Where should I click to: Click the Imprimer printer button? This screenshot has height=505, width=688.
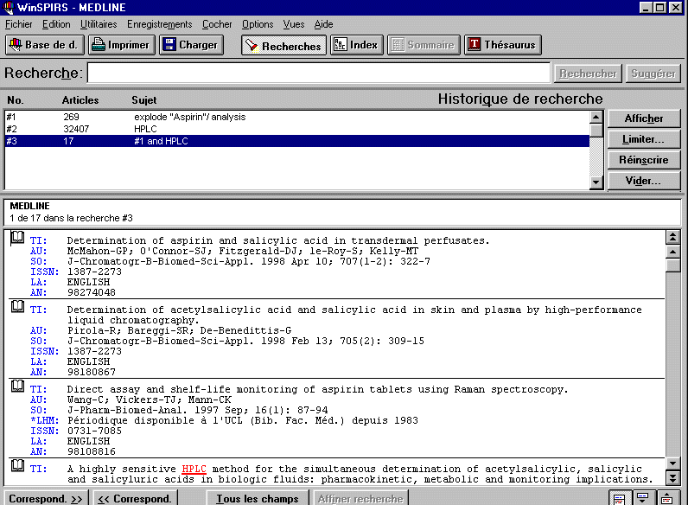tap(122, 45)
